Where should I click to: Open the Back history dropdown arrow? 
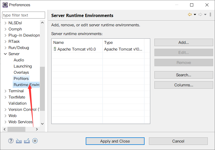click(195, 15)
